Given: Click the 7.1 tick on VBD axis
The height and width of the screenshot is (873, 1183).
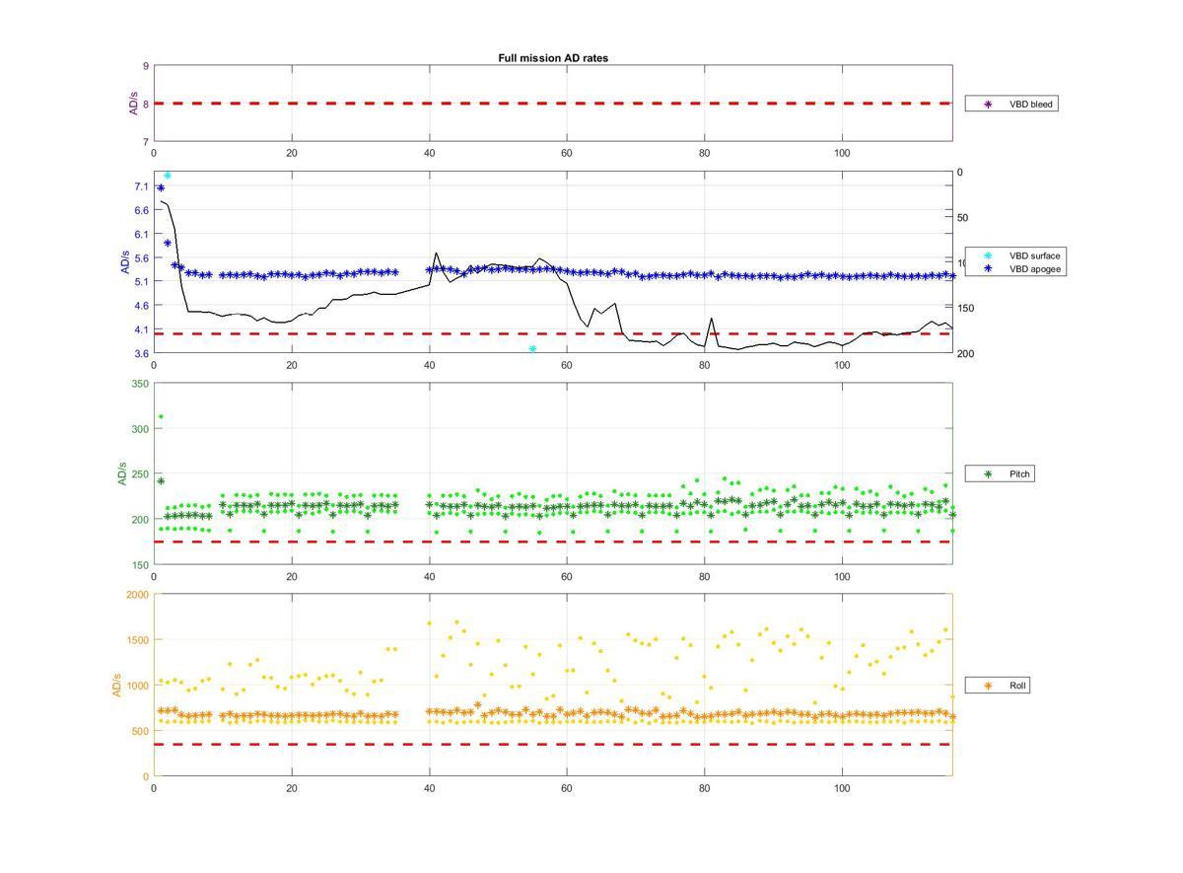Looking at the screenshot, I should pyautogui.click(x=141, y=186).
